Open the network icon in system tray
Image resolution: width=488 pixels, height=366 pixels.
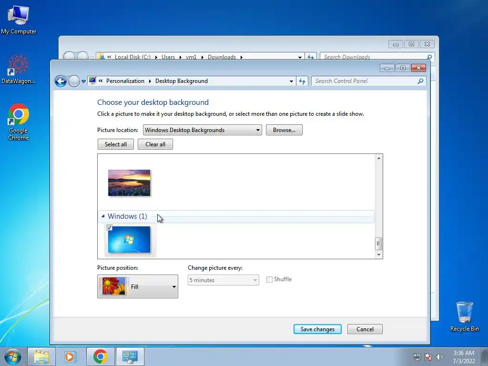pyautogui.click(x=417, y=357)
